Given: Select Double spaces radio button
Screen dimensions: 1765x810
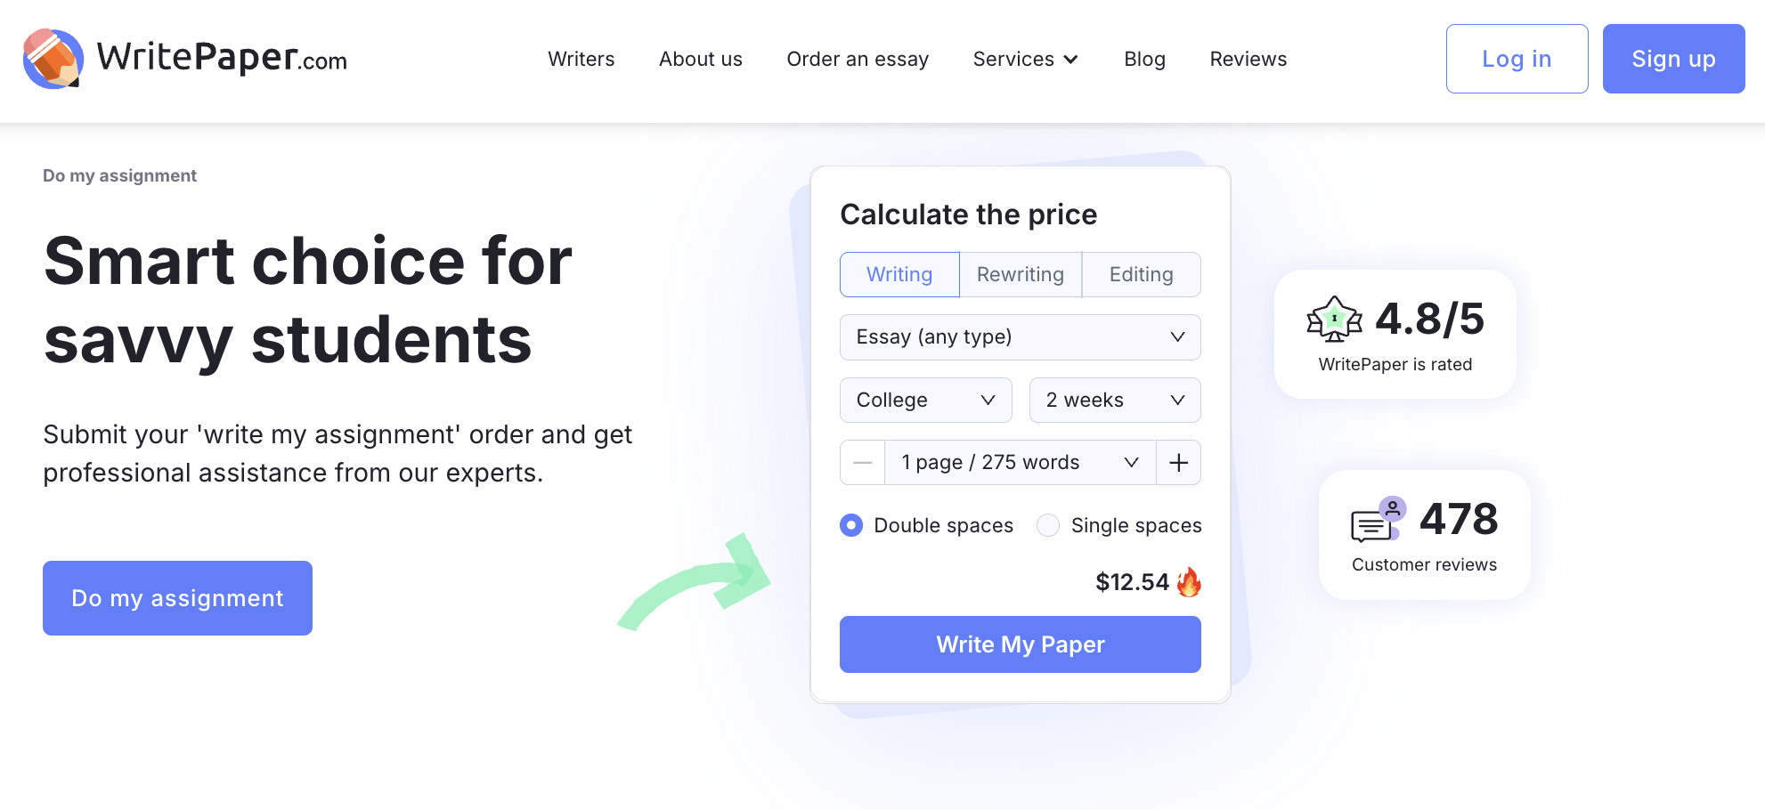Looking at the screenshot, I should pyautogui.click(x=851, y=525).
